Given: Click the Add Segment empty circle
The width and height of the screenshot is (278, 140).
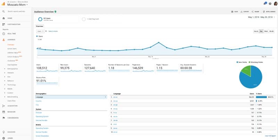Looking at the screenshot, I should pos(84,19).
